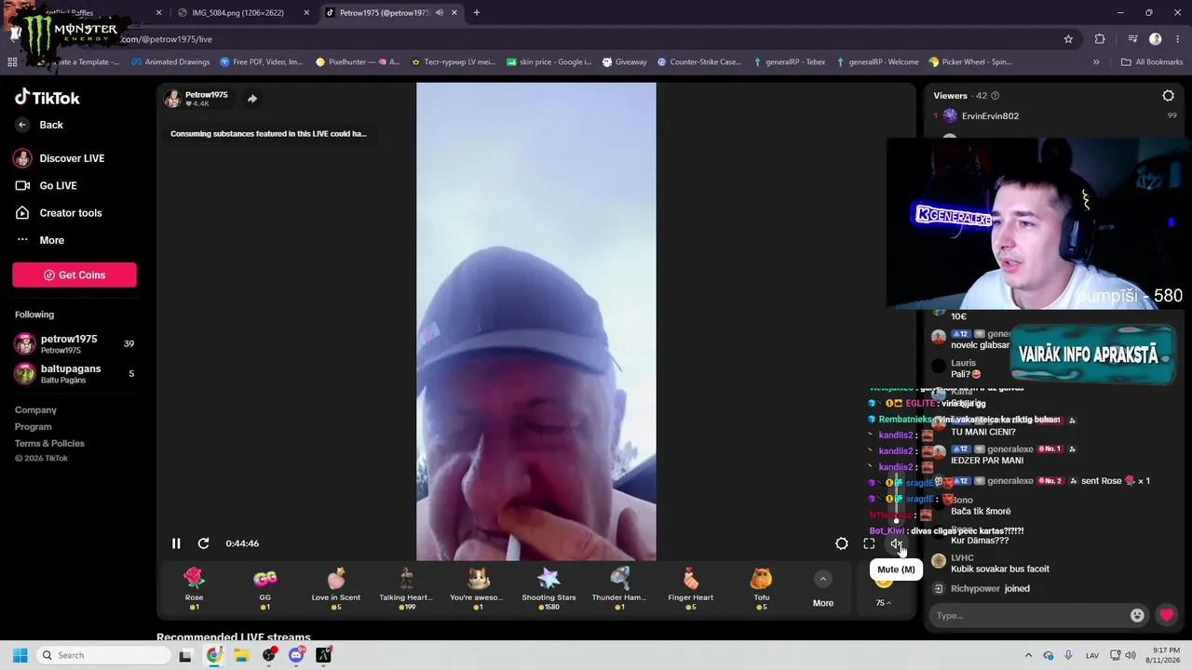Open the Windows Start menu
Screen dimensions: 1192x670
tap(20, 655)
